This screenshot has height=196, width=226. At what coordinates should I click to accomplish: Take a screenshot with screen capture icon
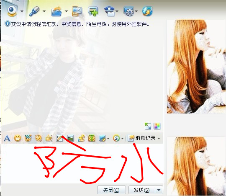pos(102,138)
